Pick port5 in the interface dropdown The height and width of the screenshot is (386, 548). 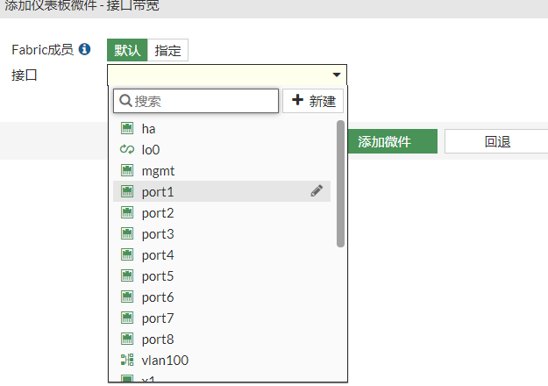[158, 276]
